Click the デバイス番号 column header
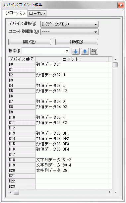126x203 pixels. 22,59
